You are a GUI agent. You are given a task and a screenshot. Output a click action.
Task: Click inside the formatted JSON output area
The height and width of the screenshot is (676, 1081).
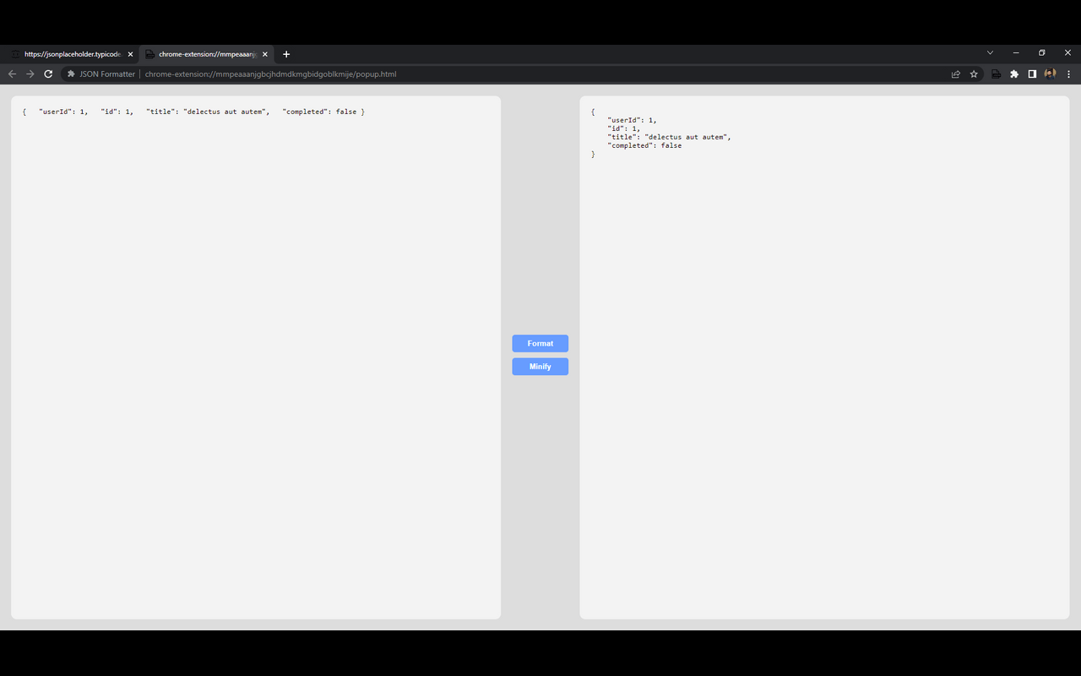tap(824, 357)
